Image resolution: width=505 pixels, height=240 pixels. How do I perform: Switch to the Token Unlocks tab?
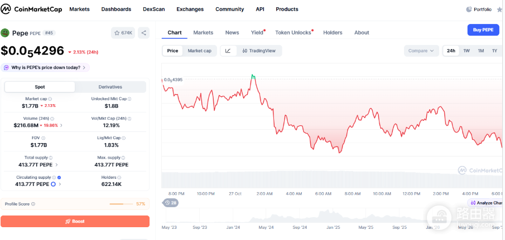point(294,32)
